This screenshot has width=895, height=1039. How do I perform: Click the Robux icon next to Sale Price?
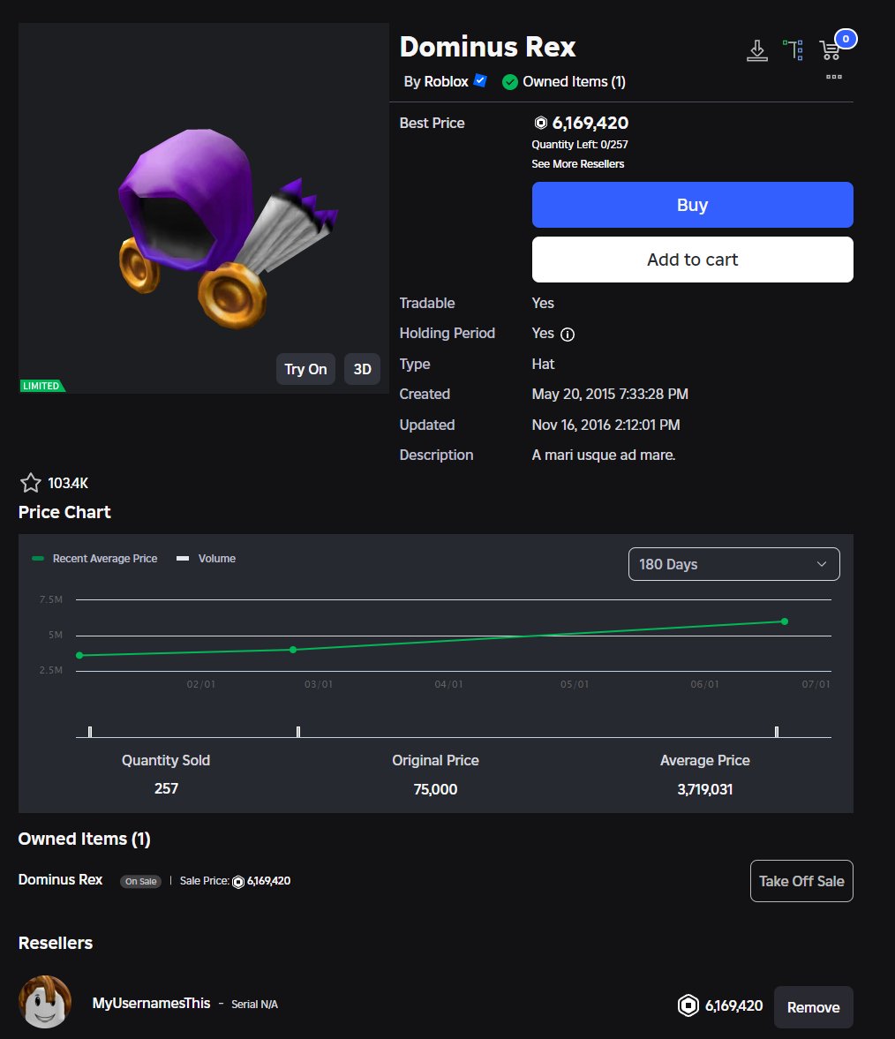coord(238,881)
